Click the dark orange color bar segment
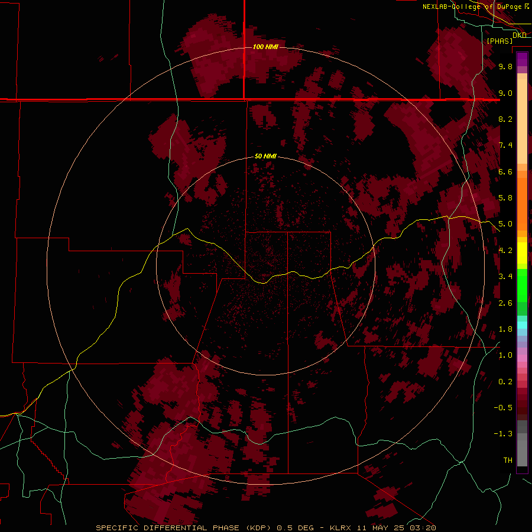 (522, 205)
